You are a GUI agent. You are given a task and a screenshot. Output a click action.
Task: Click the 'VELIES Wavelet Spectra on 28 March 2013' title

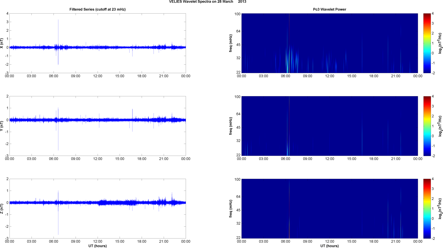tap(208, 2)
